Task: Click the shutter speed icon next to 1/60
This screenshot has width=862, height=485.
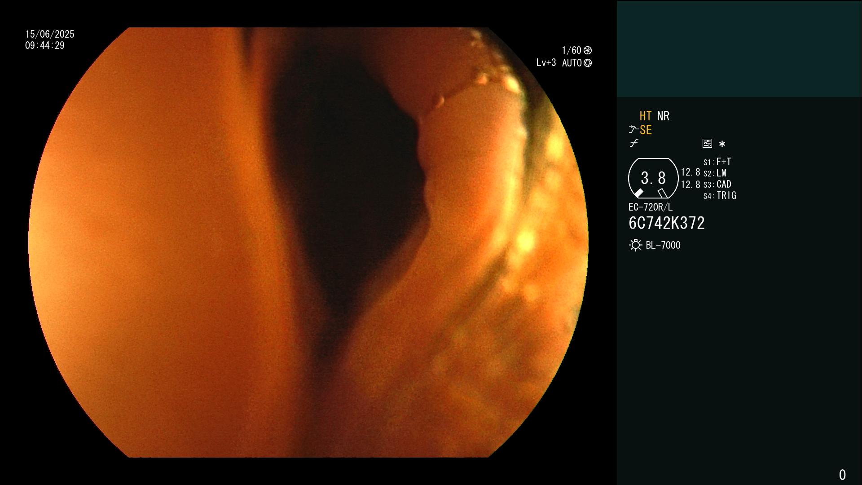Action: click(588, 50)
